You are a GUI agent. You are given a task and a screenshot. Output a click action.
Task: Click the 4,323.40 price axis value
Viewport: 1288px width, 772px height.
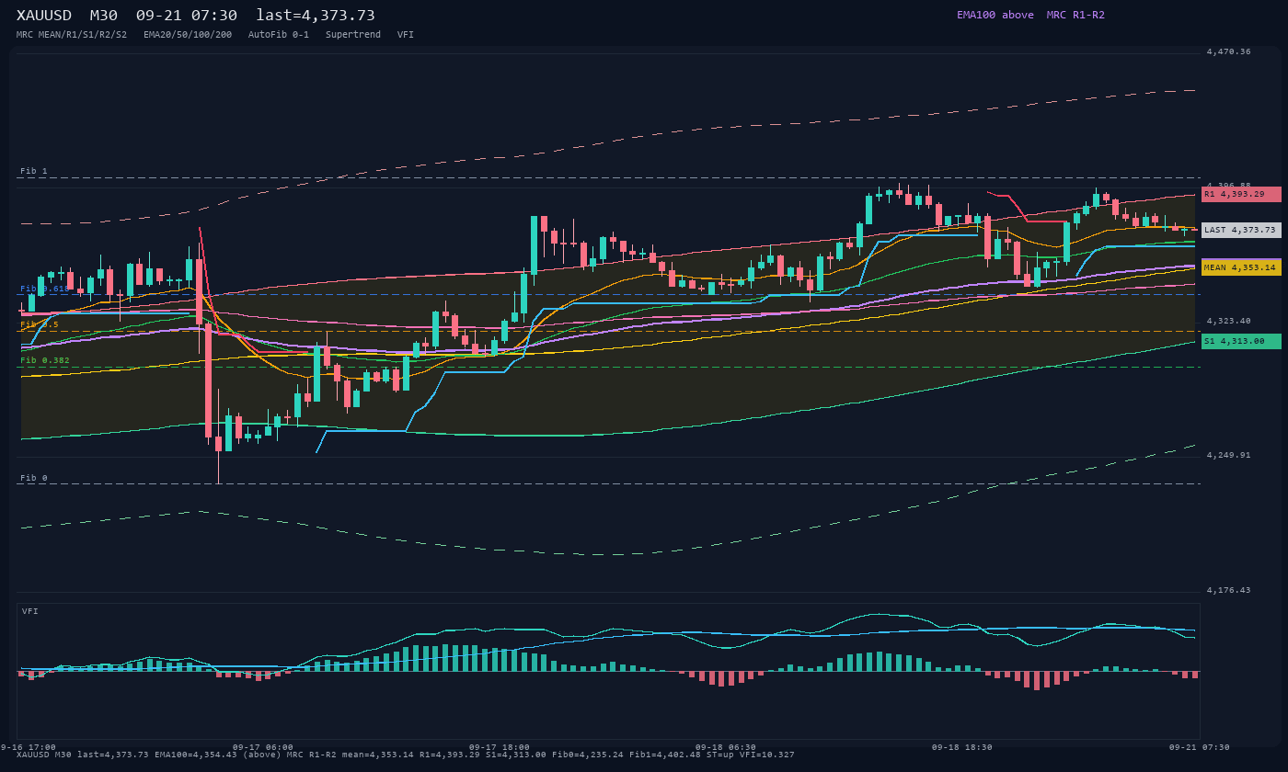pos(1229,321)
